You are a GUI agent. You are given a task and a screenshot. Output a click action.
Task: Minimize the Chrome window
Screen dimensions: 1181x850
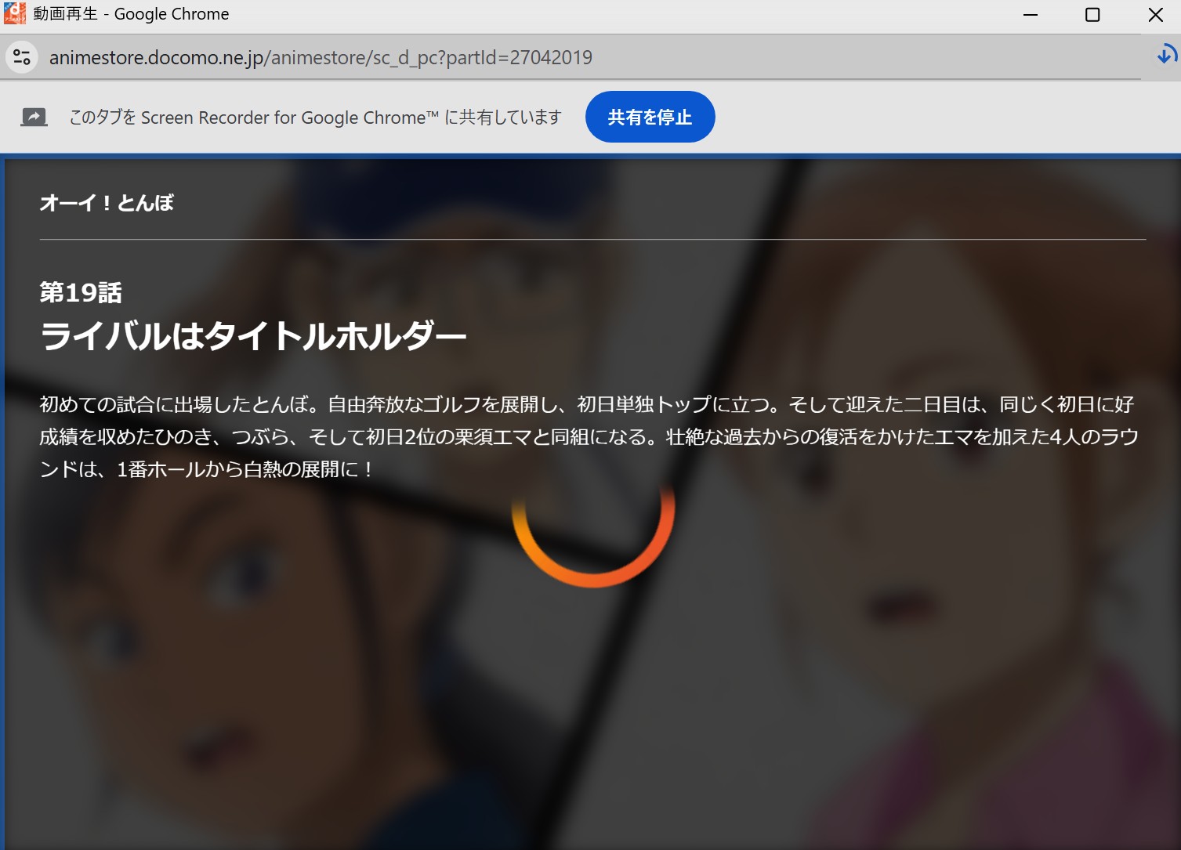[x=1031, y=15]
